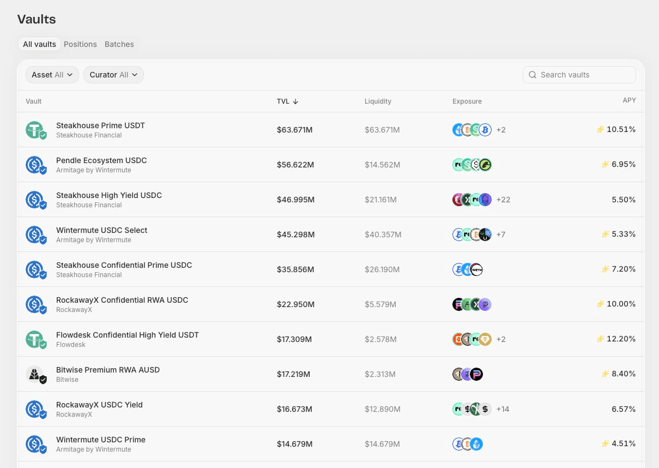Open the Curator filter dropdown
The height and width of the screenshot is (468, 659).
114,75
